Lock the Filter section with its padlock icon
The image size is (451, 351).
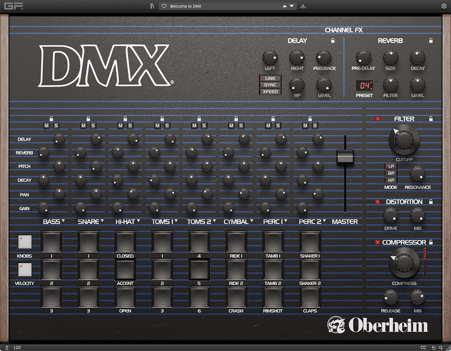click(431, 119)
